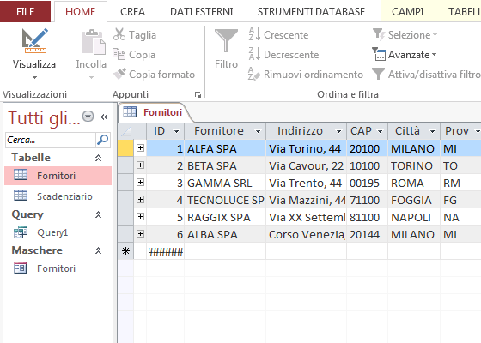Open the Città column filter dropdown
The height and width of the screenshot is (343, 481).
tap(432, 131)
